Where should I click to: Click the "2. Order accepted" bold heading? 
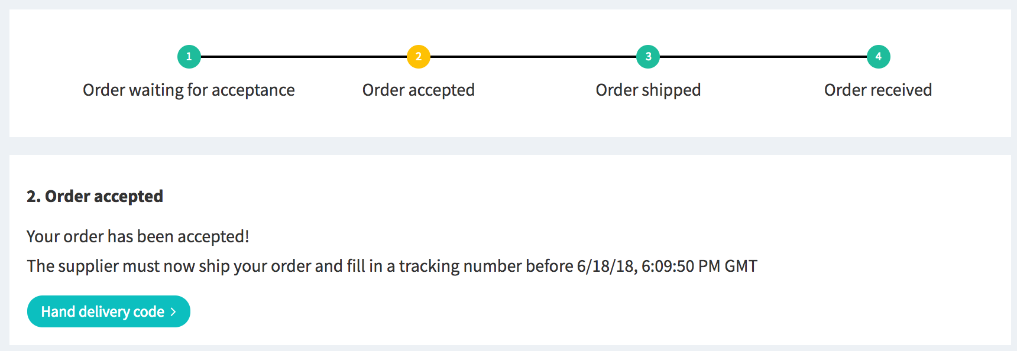coord(95,196)
